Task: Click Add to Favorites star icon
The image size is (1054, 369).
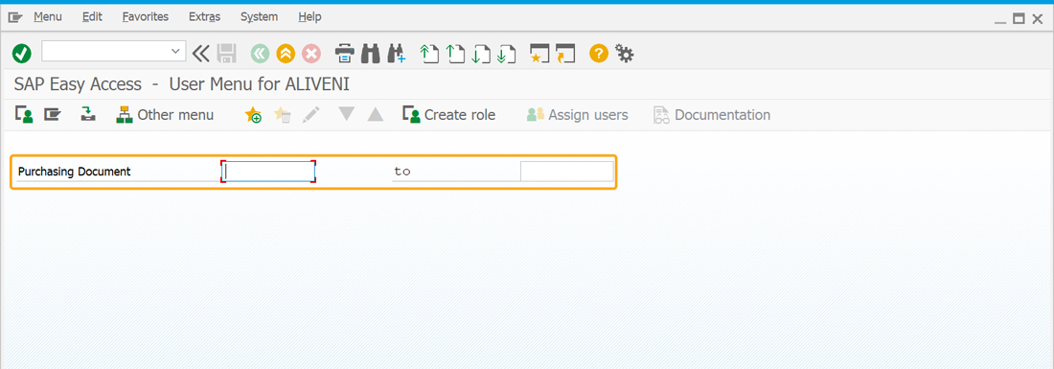Action: tap(253, 115)
